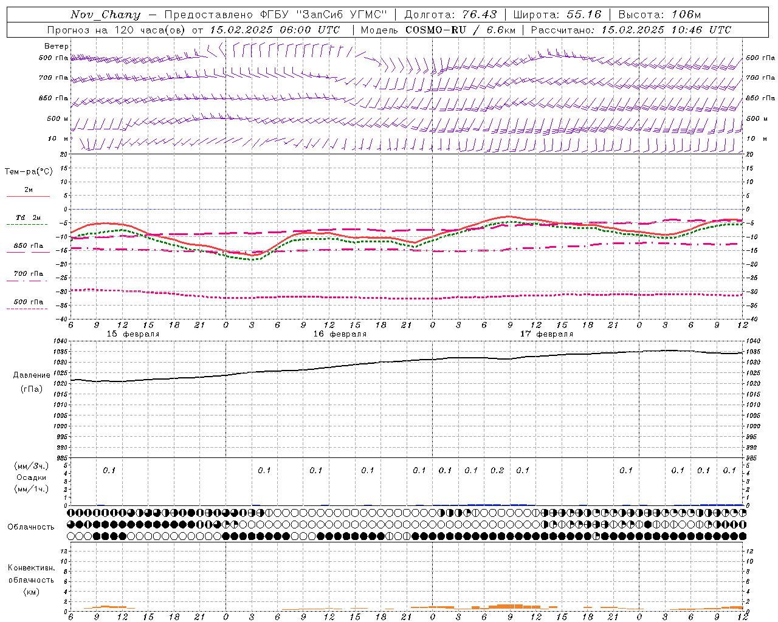
Task: Click the Давление pressure panel label
Action: coord(32,375)
